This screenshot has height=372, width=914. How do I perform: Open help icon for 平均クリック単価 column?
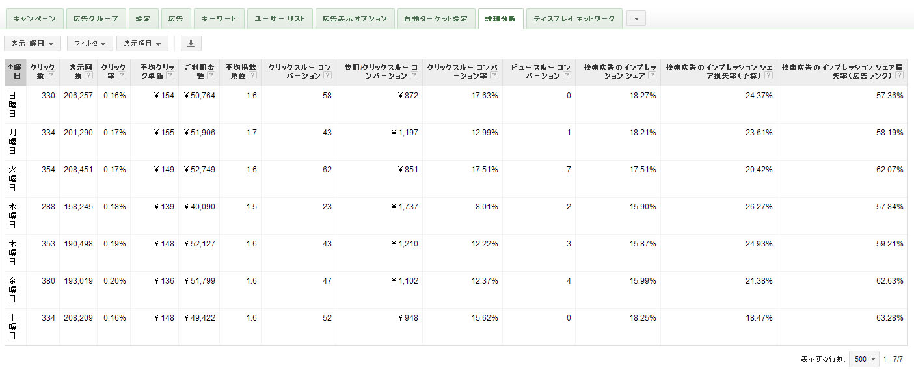tap(170, 76)
